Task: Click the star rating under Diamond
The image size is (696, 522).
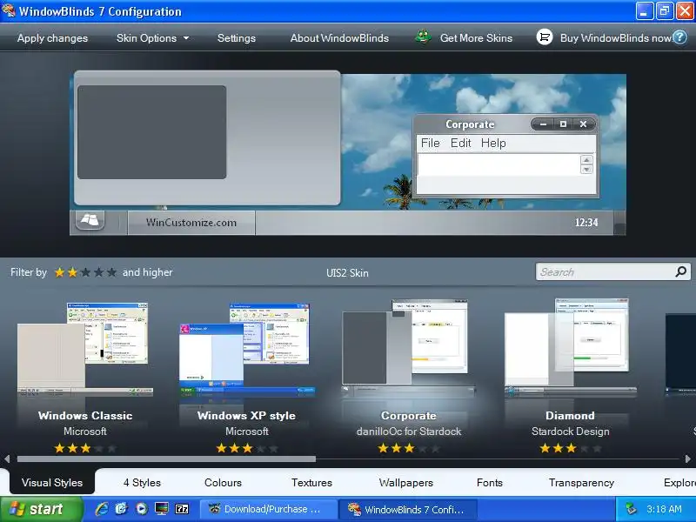Action: [x=571, y=448]
